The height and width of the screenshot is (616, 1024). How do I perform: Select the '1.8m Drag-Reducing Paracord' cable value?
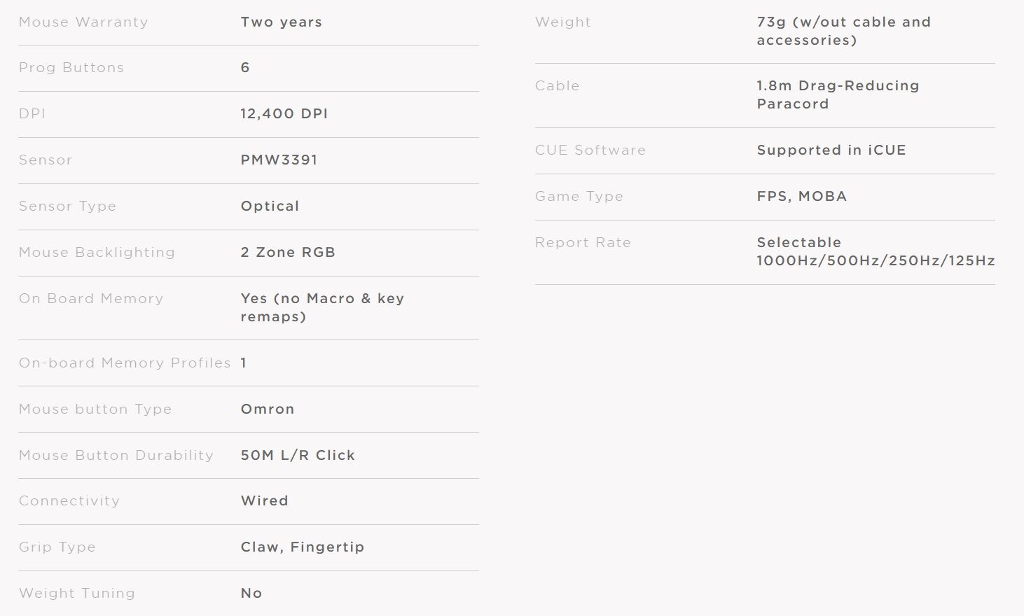pos(838,95)
